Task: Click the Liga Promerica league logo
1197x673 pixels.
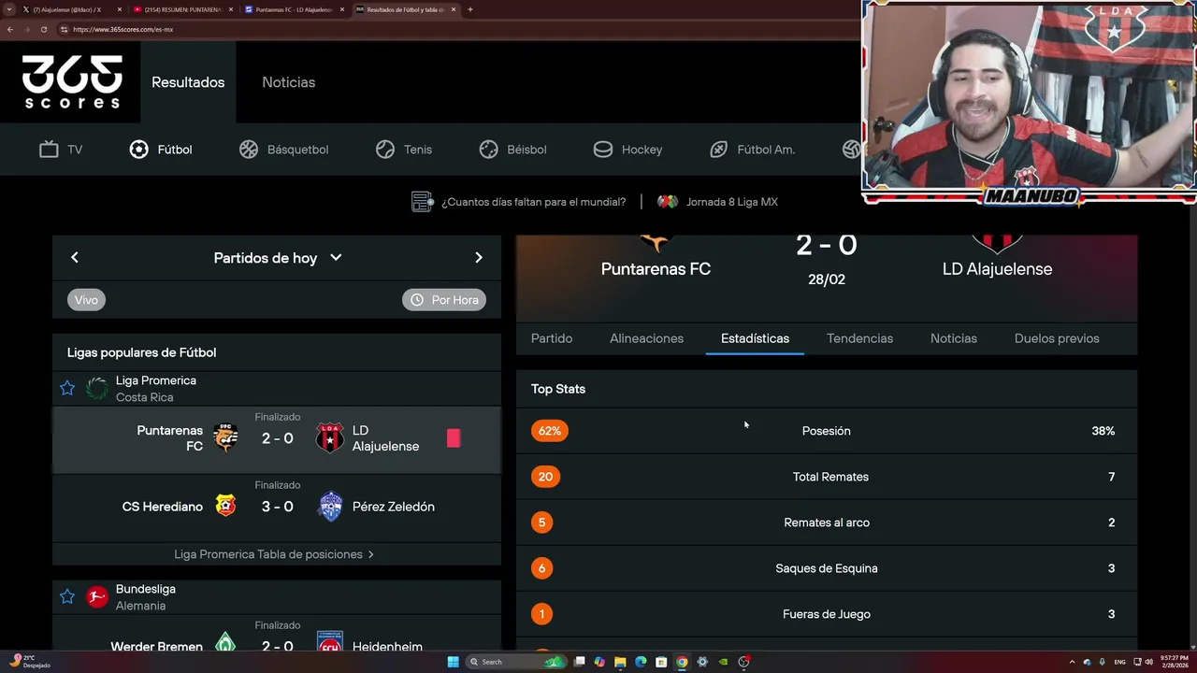Action: [97, 388]
